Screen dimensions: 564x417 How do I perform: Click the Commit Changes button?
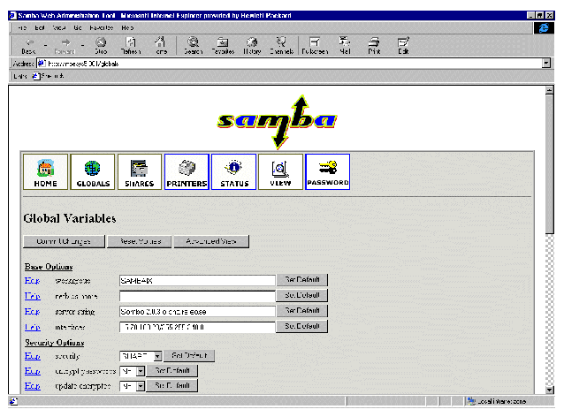(64, 241)
